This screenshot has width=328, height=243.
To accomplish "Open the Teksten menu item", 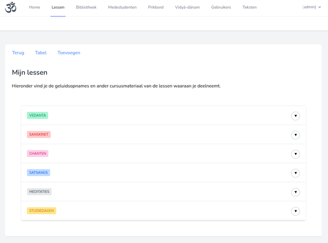I will point(249,7).
